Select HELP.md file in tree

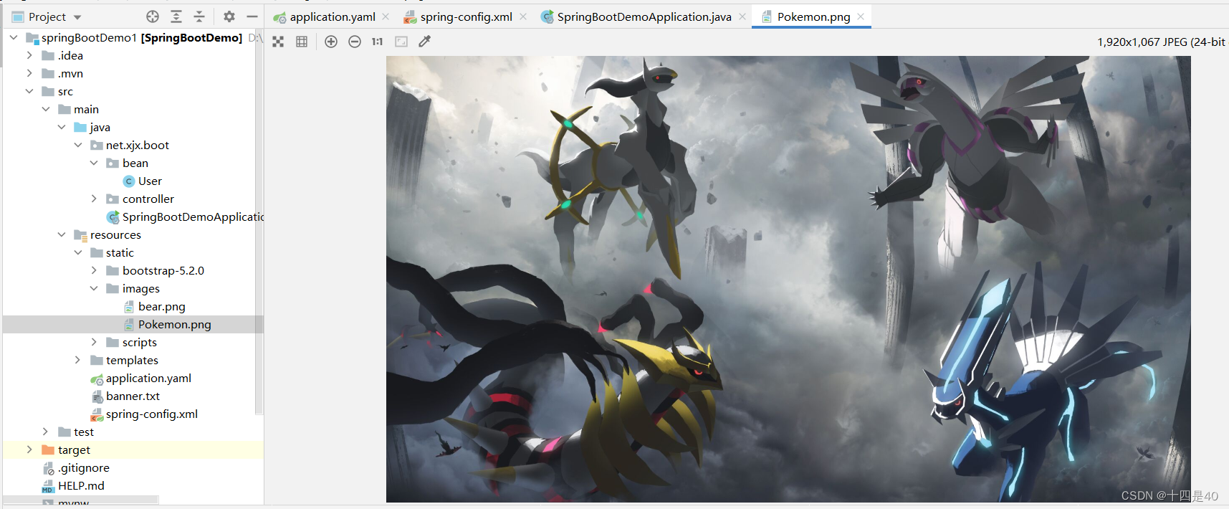[81, 485]
